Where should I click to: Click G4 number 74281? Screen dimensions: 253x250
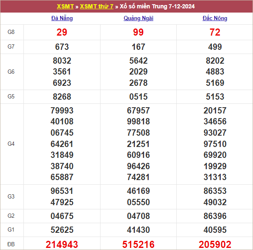click(139, 177)
